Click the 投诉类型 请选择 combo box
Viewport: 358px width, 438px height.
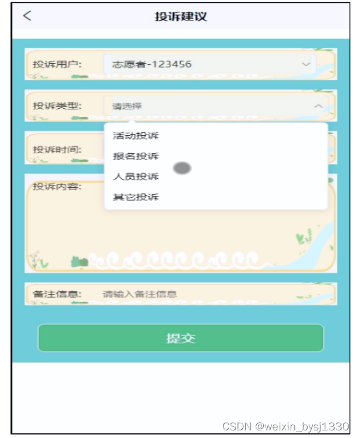pyautogui.click(x=215, y=106)
